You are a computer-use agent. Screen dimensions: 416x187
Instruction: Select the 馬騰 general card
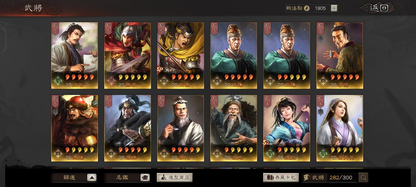point(75,128)
